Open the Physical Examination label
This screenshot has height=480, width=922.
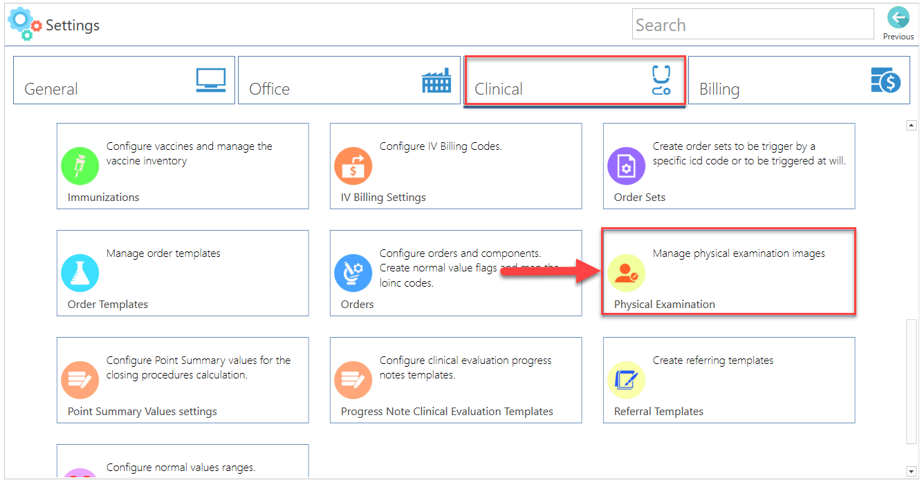coord(665,304)
